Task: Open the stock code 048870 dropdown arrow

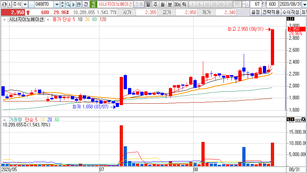Action: 57,4
